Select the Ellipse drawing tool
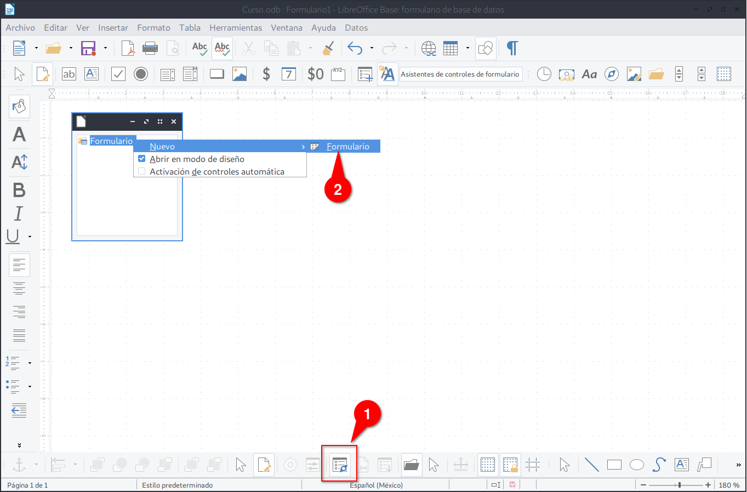Viewport: 747px width, 492px height. pyautogui.click(x=636, y=465)
